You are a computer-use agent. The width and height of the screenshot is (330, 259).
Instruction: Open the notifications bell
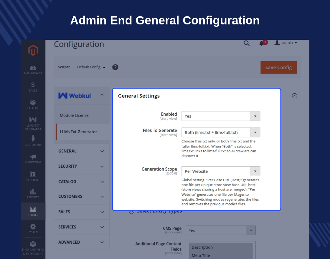pos(262,43)
